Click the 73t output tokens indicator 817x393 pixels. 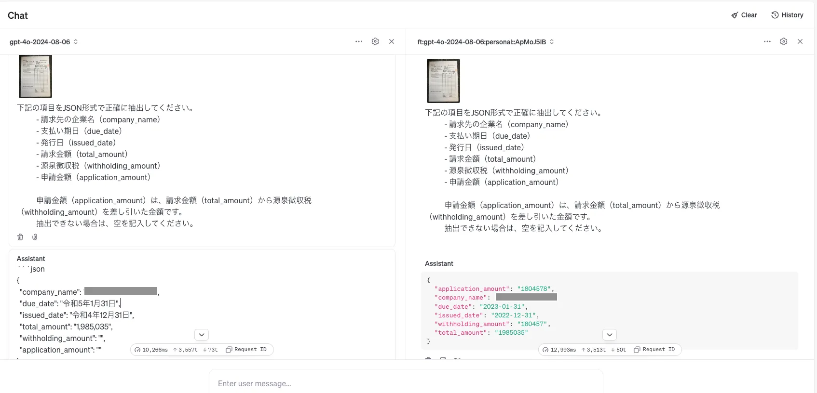[x=210, y=350]
